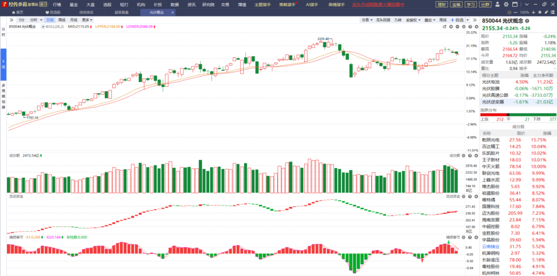Select the 5分 period button
557x276 pixels.
[x=21, y=20]
